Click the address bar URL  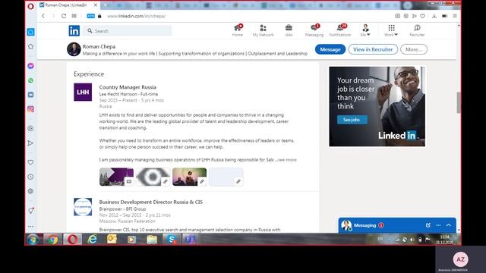[137, 16]
